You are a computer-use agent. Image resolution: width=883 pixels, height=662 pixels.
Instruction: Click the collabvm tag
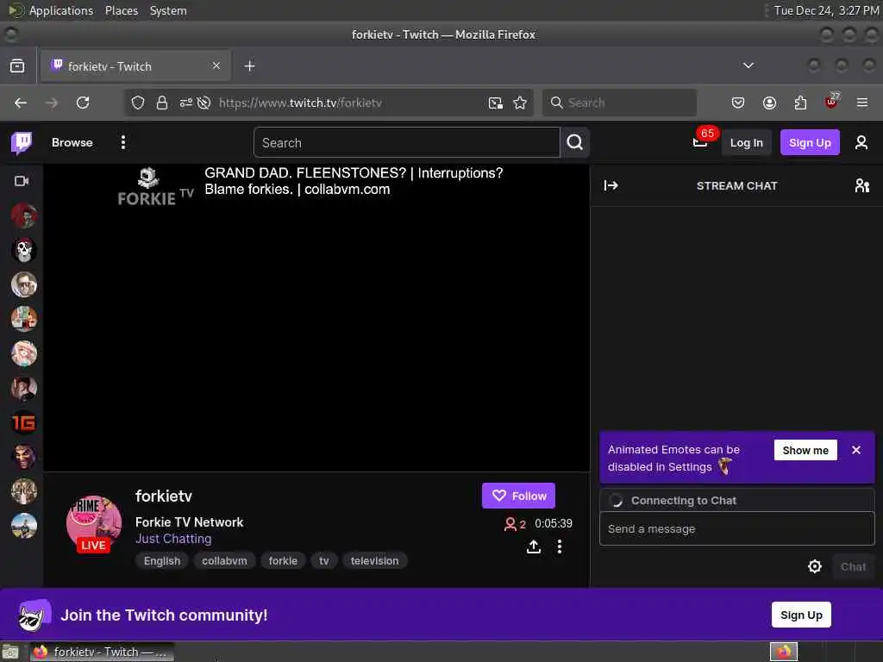tap(224, 561)
